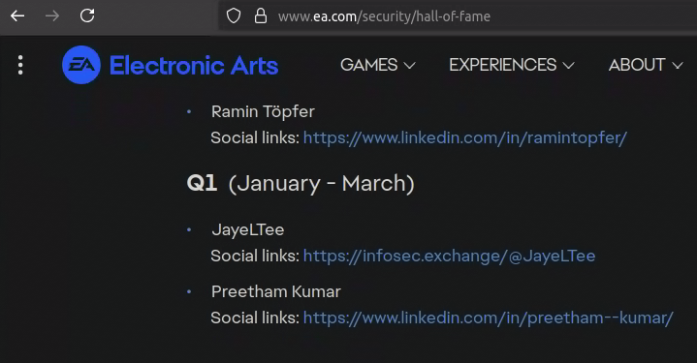Image resolution: width=697 pixels, height=363 pixels.
Task: Expand the EXPERIENCES menu chevron
Action: point(568,66)
